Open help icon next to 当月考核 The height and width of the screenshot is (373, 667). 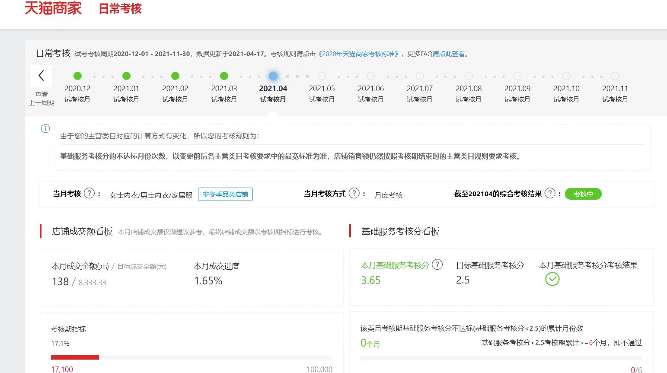(89, 193)
